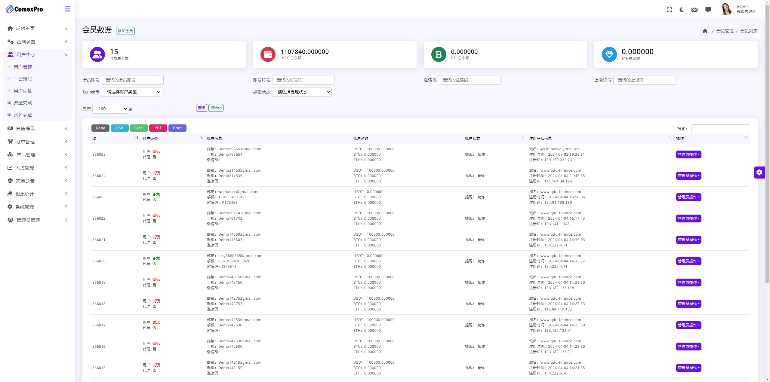
Task: Open the system management menu item
Action: tap(37, 207)
